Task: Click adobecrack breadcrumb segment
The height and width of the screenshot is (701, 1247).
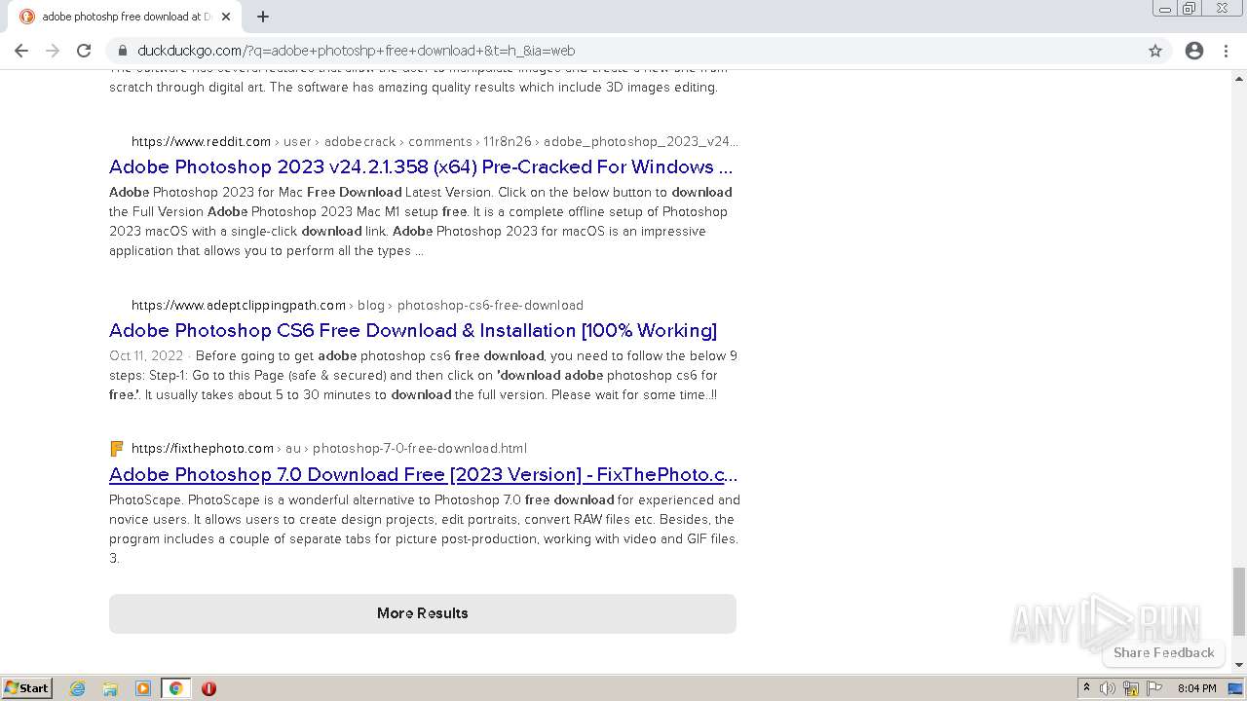Action: tap(359, 141)
